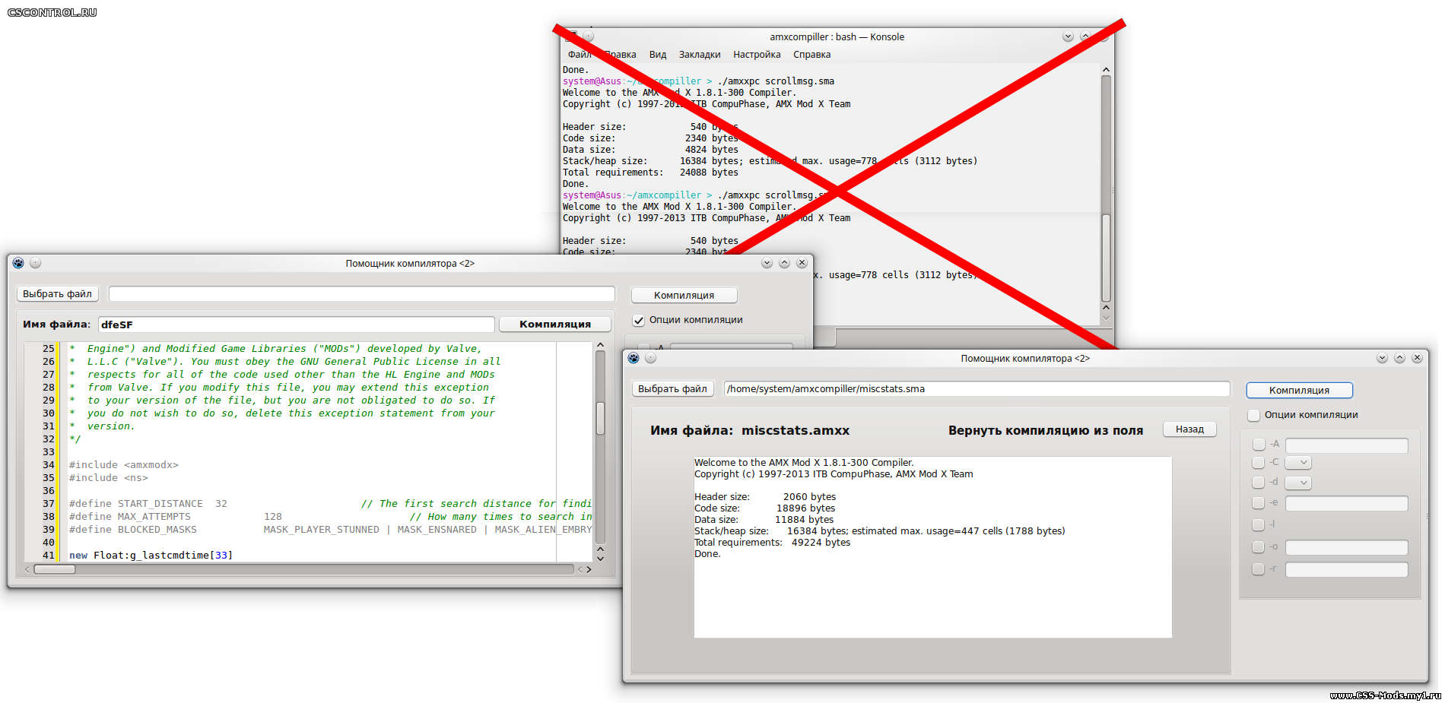Image resolution: width=1445 pixels, height=703 pixels.
Task: Click Выбрать файл in the miscstats window
Action: coord(672,389)
